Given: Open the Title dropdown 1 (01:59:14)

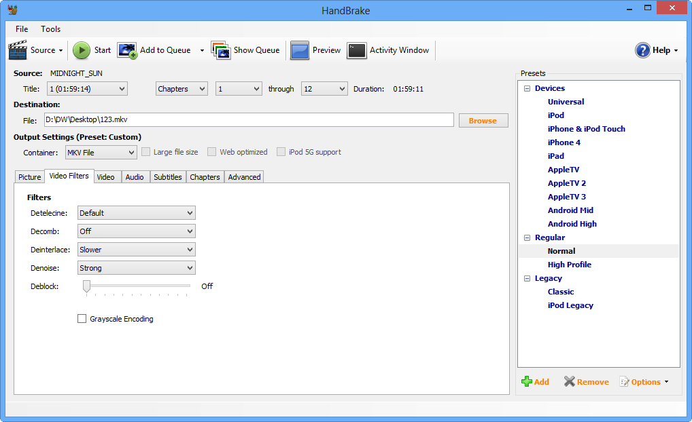Looking at the screenshot, I should click(x=87, y=89).
